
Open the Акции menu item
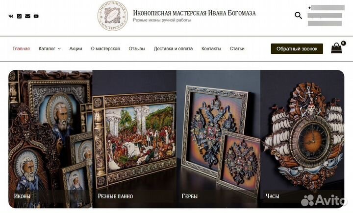pos(76,49)
